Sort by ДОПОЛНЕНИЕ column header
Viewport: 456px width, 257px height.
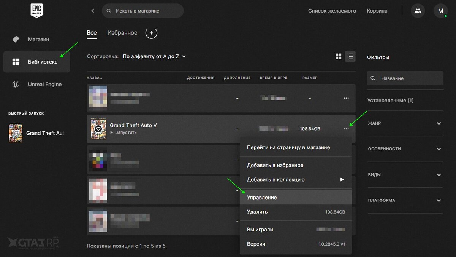(x=237, y=78)
